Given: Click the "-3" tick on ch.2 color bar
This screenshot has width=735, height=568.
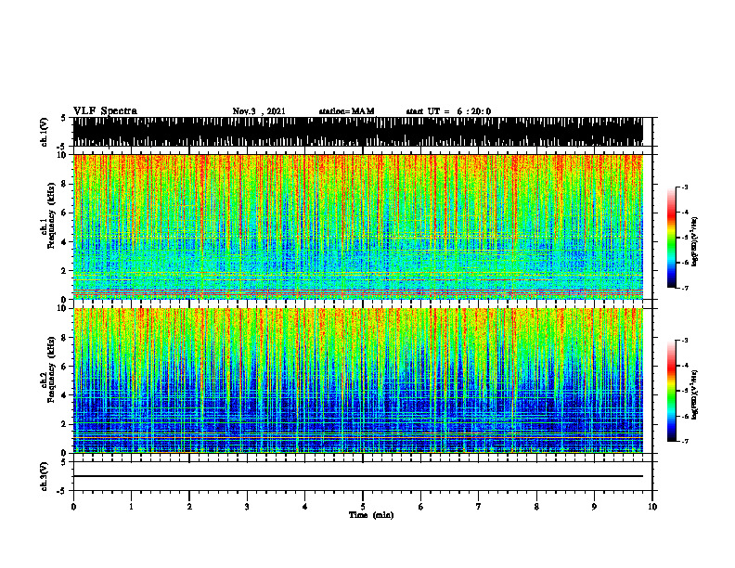Looking at the screenshot, I should (685, 341).
